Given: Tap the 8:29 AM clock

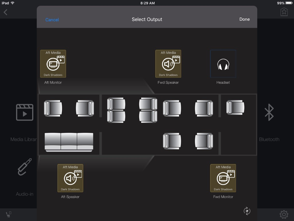Looking at the screenshot, I should 148,3.
